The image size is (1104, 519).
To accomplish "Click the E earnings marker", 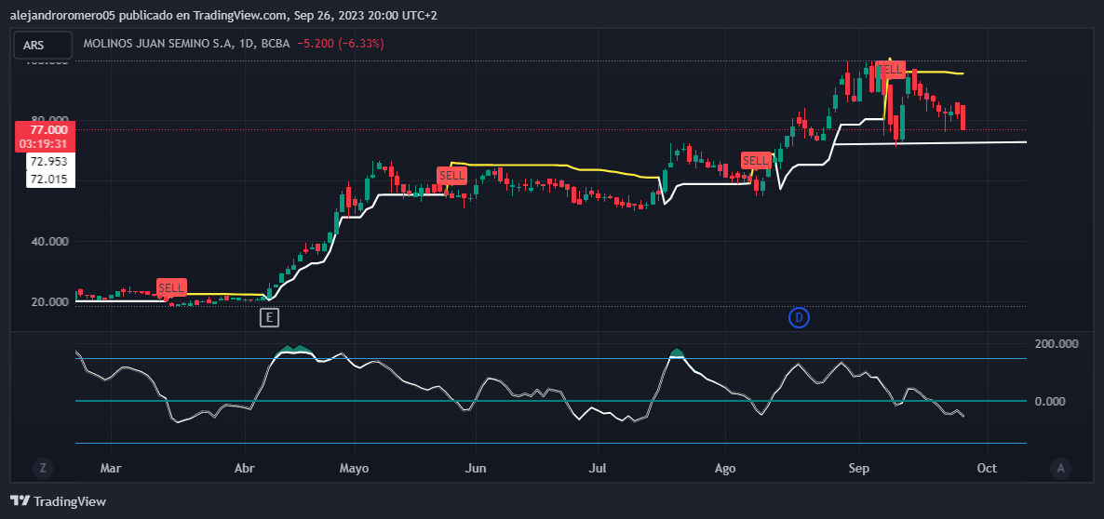I will click(x=269, y=318).
